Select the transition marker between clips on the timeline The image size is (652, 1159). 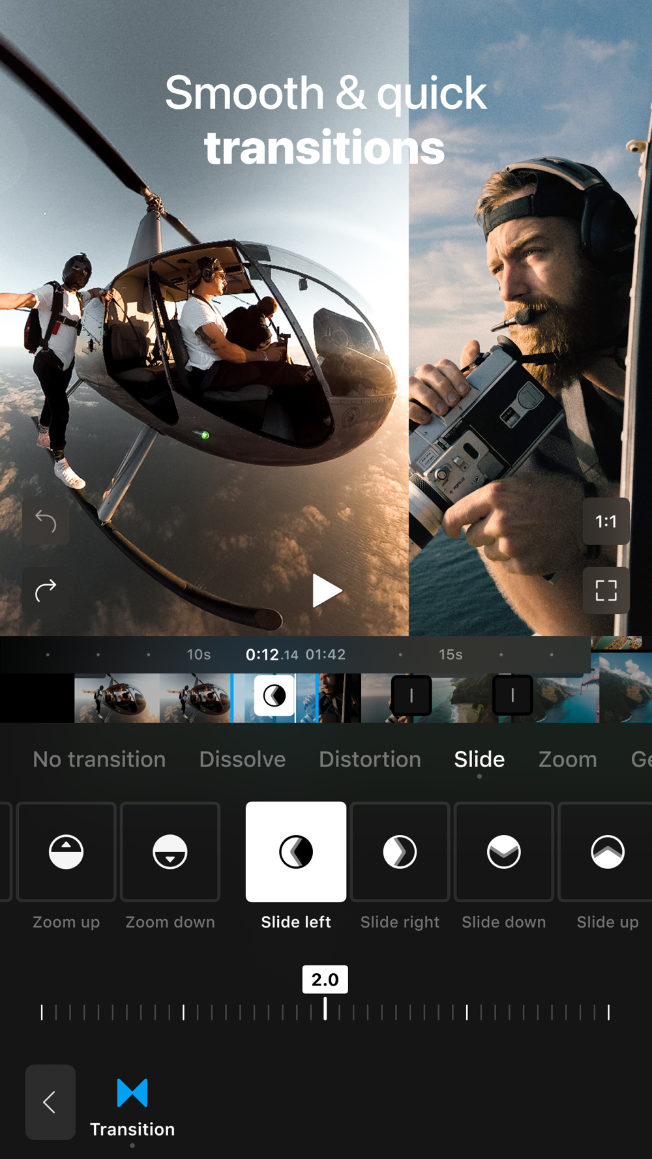point(274,696)
